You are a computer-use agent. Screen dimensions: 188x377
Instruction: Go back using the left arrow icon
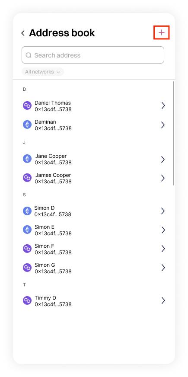(x=23, y=33)
